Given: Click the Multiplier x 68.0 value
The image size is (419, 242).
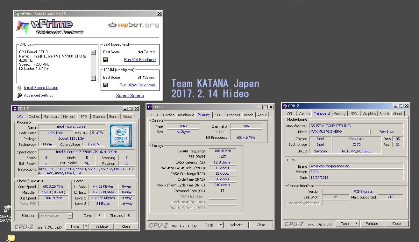Looking at the screenshot, I should coord(53,192).
